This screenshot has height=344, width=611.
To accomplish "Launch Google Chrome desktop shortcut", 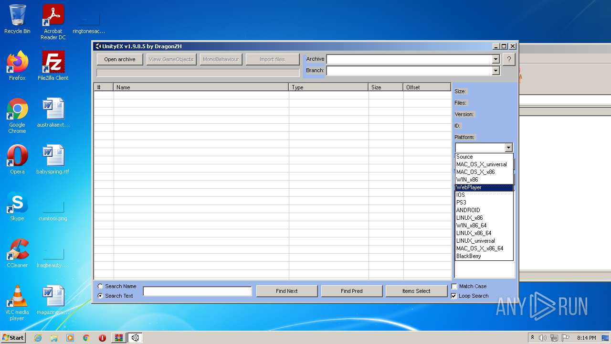I will pos(17,116).
